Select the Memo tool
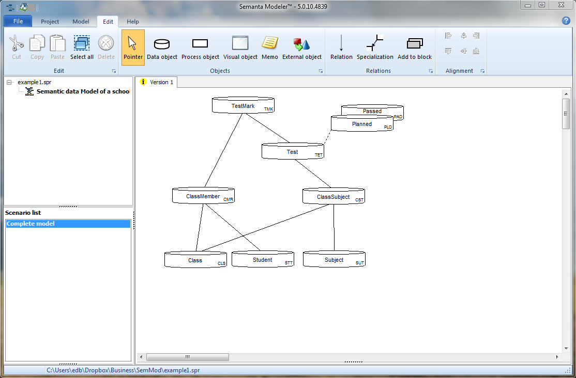Screen dimensions: 576x378 (x=269, y=48)
